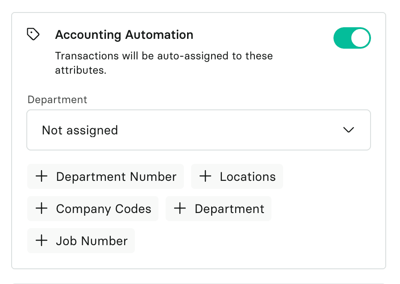
Task: Click the tag icon beside Accounting Automation
Action: (33, 34)
